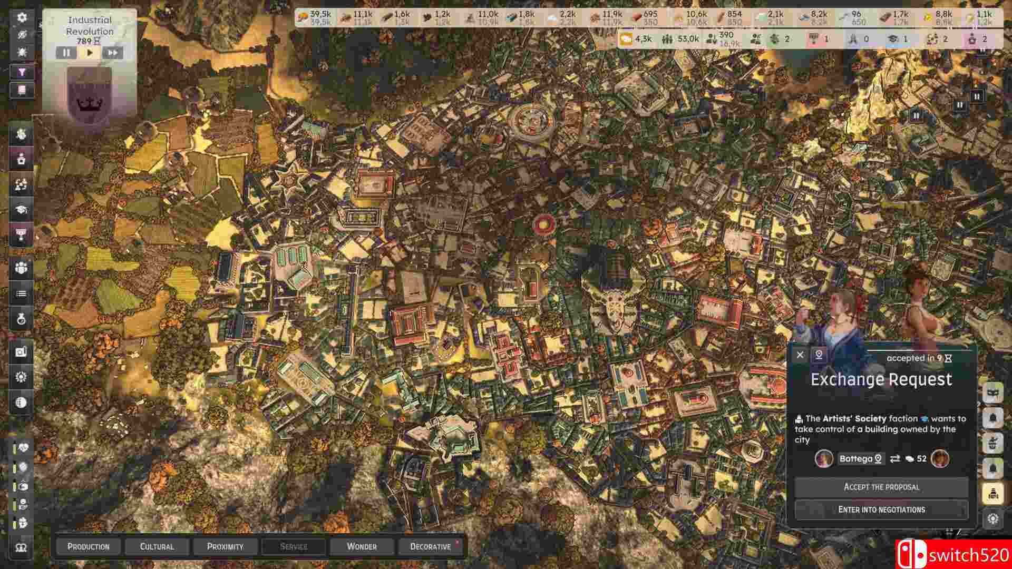Pause the game speed
The height and width of the screenshot is (569, 1012).
pyautogui.click(x=66, y=53)
